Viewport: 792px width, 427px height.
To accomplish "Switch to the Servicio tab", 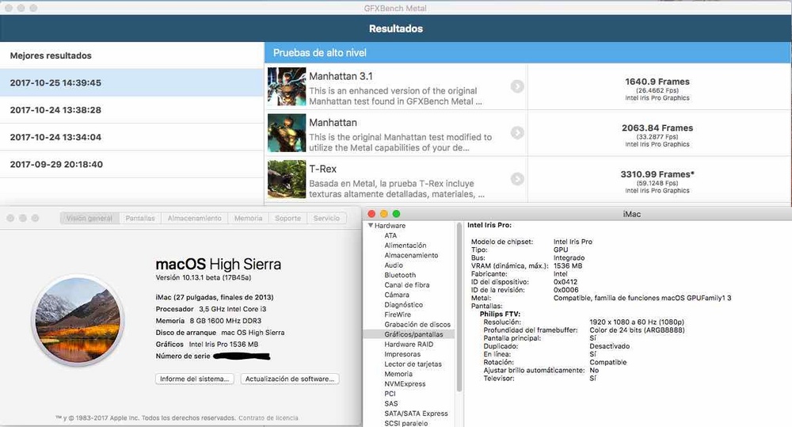I will click(326, 219).
